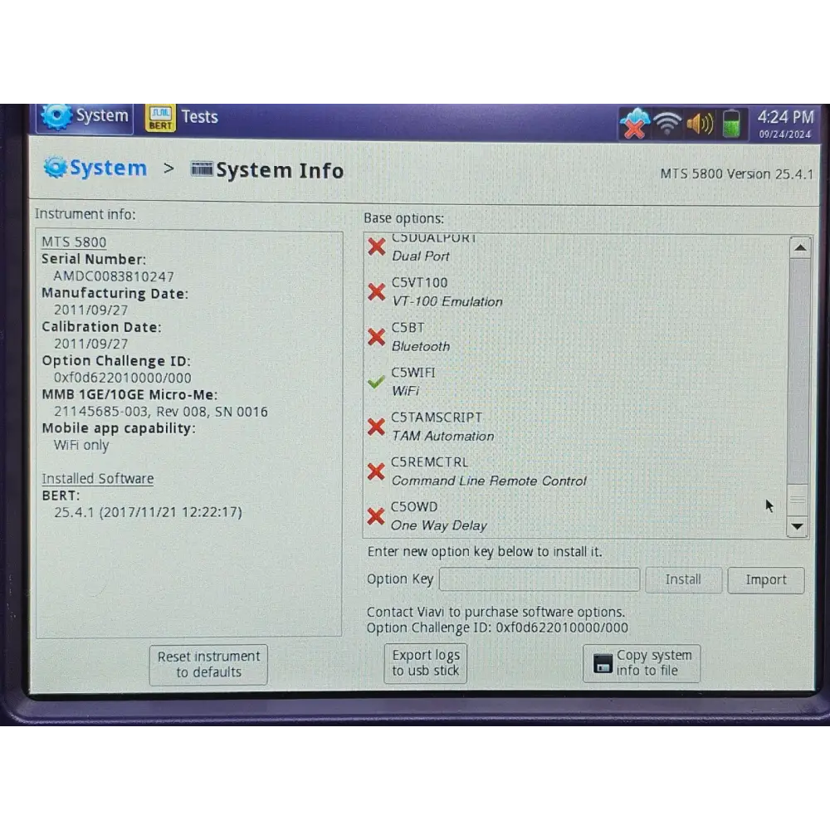830x830 pixels.
Task: Select MTS 5800 Version 25.4.1 text
Action: coord(736,174)
